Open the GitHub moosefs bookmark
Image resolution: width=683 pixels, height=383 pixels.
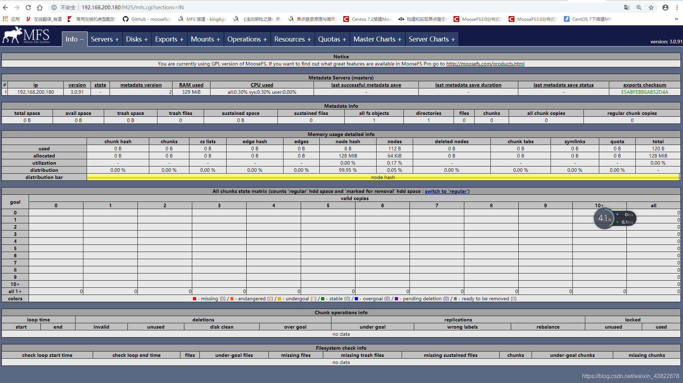147,19
